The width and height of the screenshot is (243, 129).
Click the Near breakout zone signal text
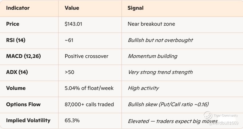pyautogui.click(x=151, y=24)
